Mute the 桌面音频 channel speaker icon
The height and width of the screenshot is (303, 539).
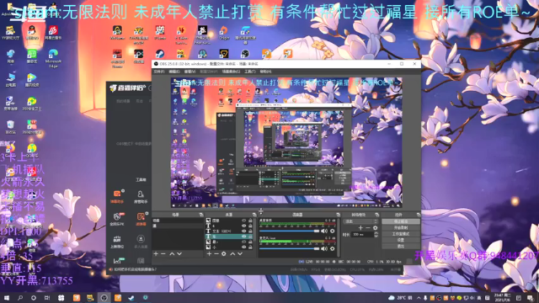324,231
